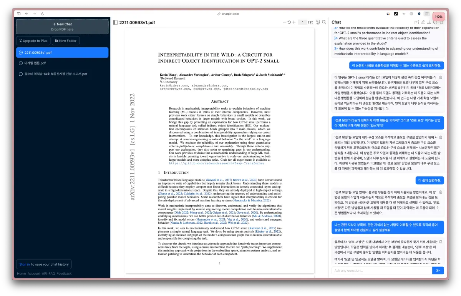This screenshot has width=461, height=296.
Task: Zoom in the PDF with the plus icon
Action: tap(294, 22)
